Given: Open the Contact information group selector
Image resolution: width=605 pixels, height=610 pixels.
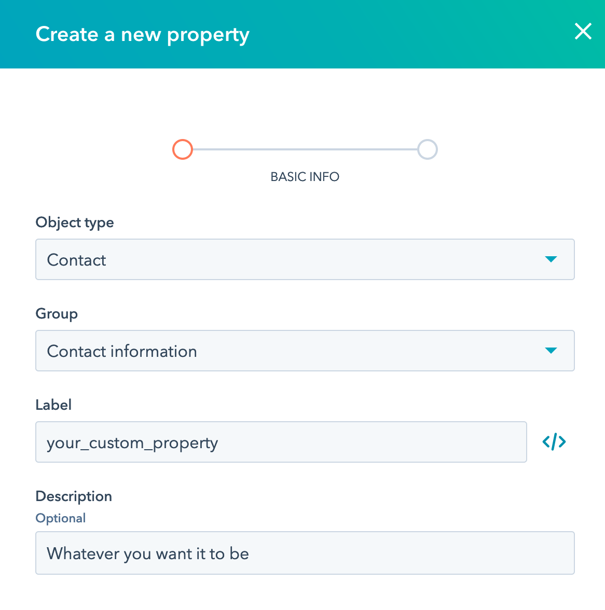Looking at the screenshot, I should tap(291, 351).
